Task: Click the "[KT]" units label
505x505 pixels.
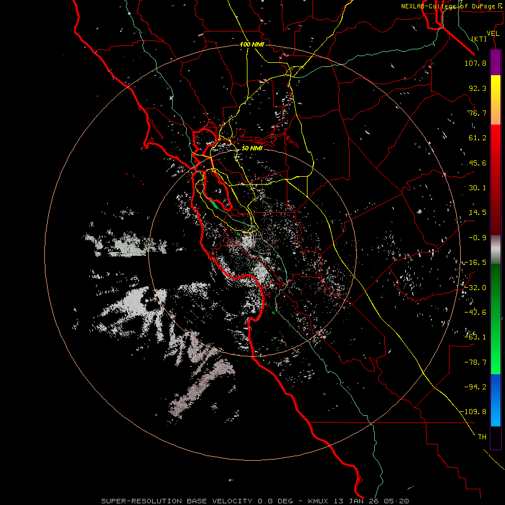Action: 479,39
